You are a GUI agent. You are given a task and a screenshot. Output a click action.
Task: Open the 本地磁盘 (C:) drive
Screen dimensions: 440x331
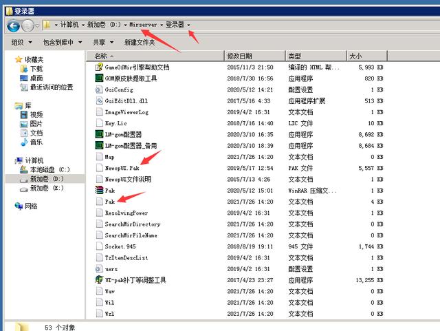(49, 169)
